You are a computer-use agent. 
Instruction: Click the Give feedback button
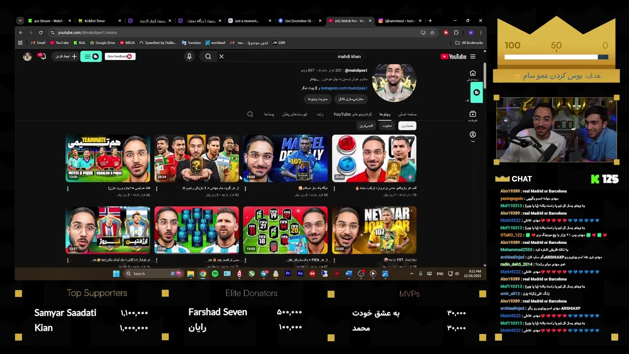(x=120, y=57)
